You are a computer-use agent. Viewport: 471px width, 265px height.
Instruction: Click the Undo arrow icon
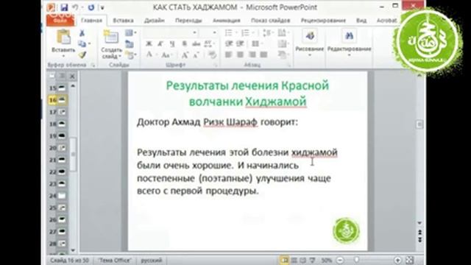(x=75, y=7)
